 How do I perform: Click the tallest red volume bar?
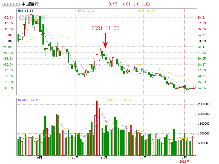[x=97, y=128]
